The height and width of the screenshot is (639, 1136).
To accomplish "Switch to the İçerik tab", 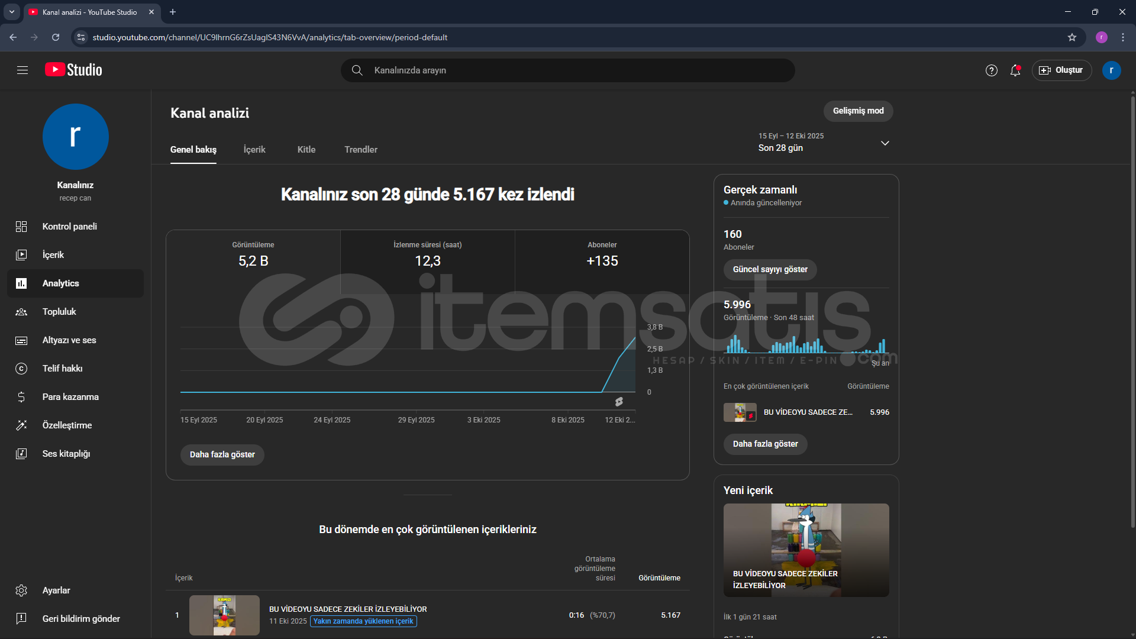I will tap(254, 150).
